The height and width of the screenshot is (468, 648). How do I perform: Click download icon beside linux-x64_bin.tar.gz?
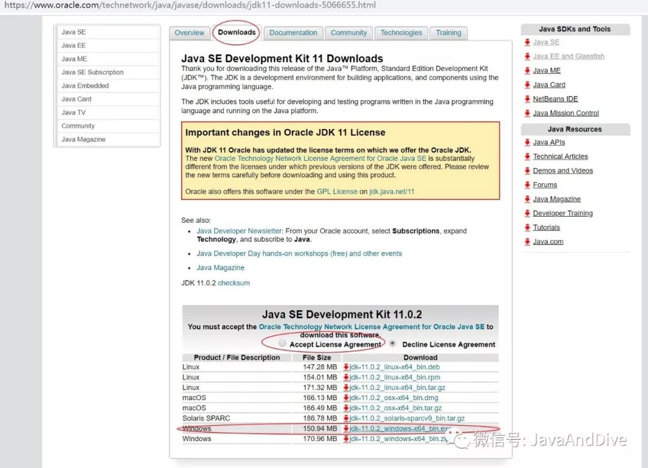coord(346,388)
